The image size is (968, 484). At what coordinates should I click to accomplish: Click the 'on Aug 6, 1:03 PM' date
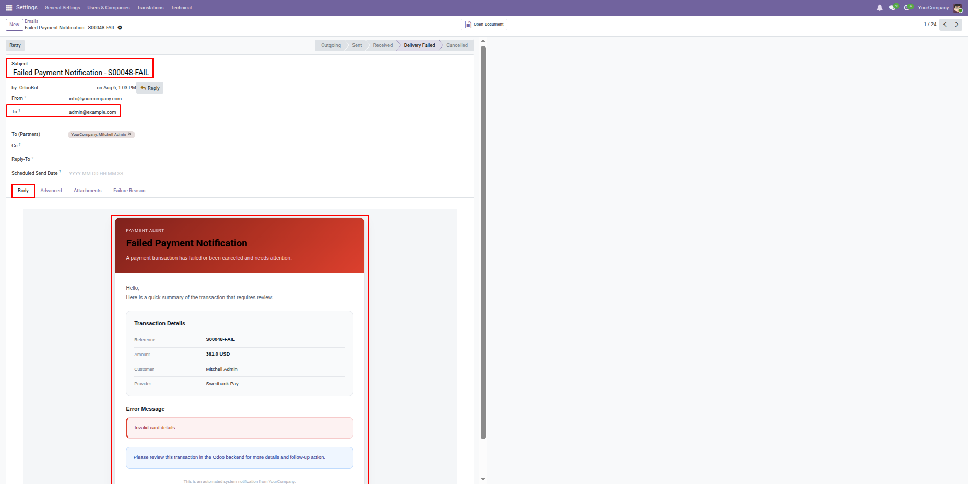coord(116,88)
